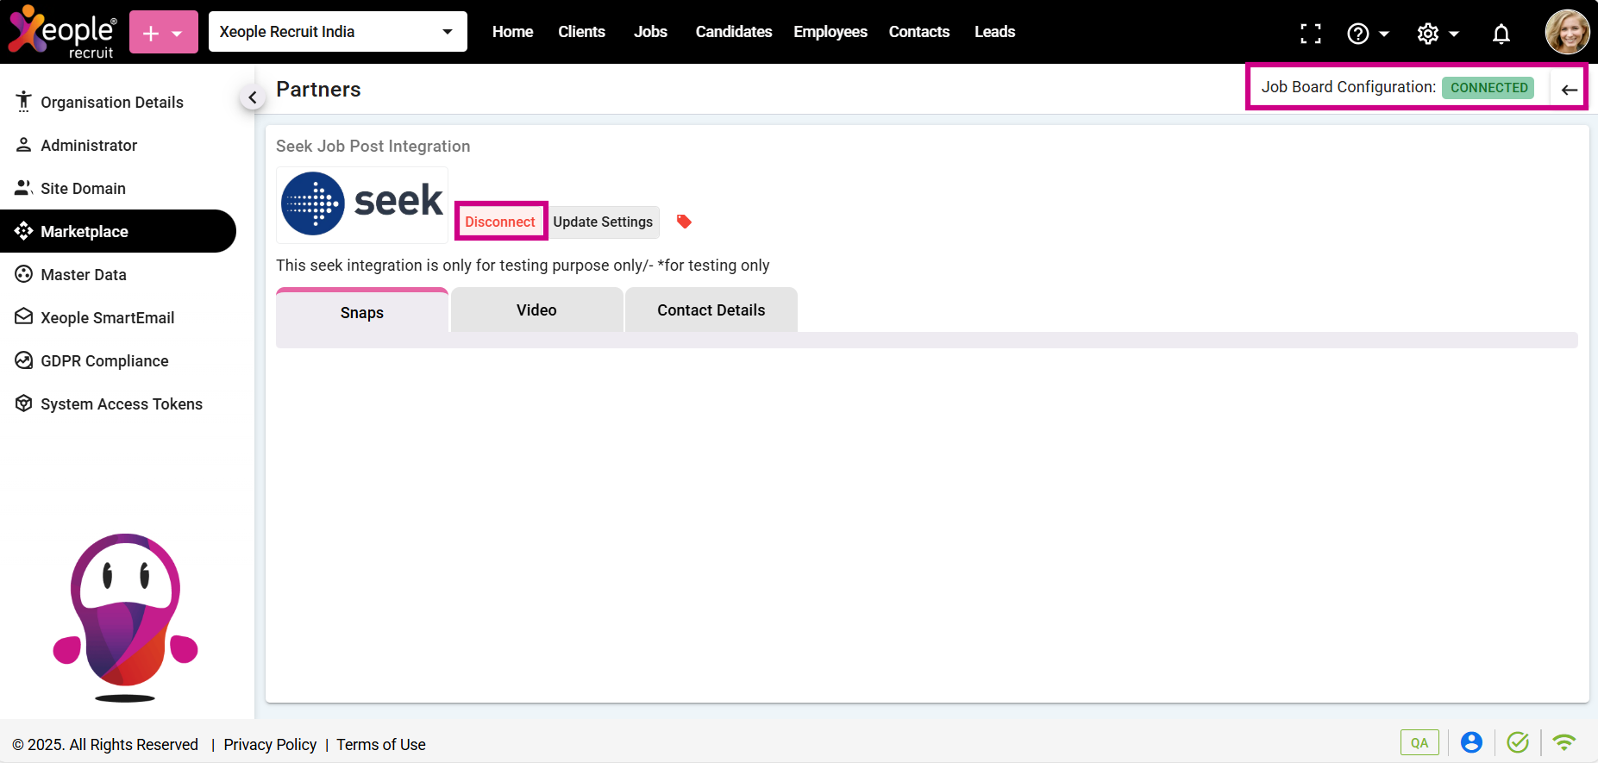The image size is (1598, 763).
Task: Open the Privacy Policy link
Action: coord(270,744)
